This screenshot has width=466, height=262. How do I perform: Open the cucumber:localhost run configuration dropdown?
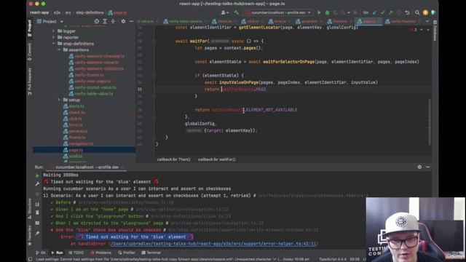tap(278, 12)
